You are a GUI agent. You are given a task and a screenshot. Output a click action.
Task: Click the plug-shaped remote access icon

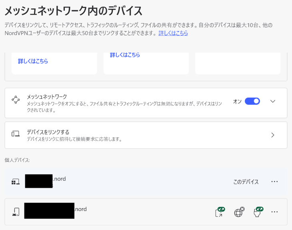coord(258,212)
